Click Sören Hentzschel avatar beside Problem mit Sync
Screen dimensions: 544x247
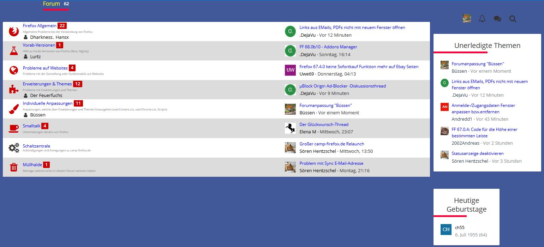[290, 167]
